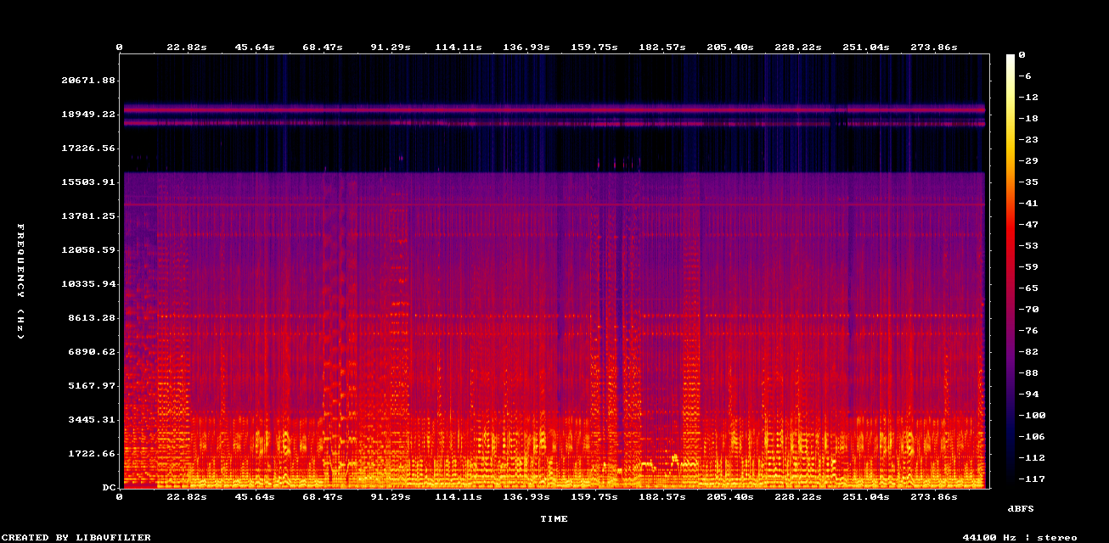1109x543 pixels.
Task: Click the -65 dBFS scale value
Action: click(1028, 288)
